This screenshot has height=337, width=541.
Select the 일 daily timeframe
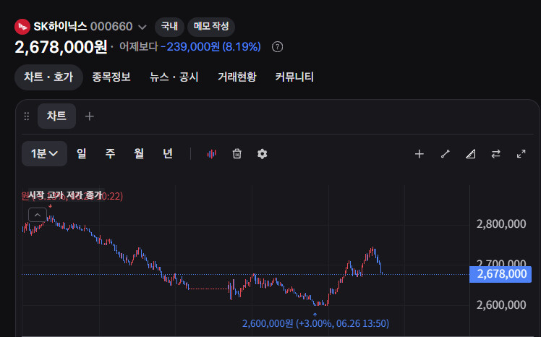pos(82,153)
